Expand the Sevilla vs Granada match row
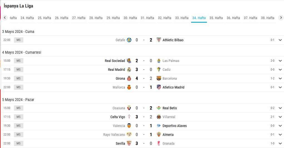The height and width of the screenshot is (148, 284). tap(280, 143)
